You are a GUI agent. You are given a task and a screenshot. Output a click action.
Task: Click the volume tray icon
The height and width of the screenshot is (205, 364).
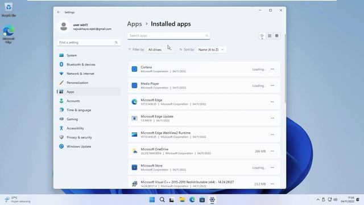point(335,200)
